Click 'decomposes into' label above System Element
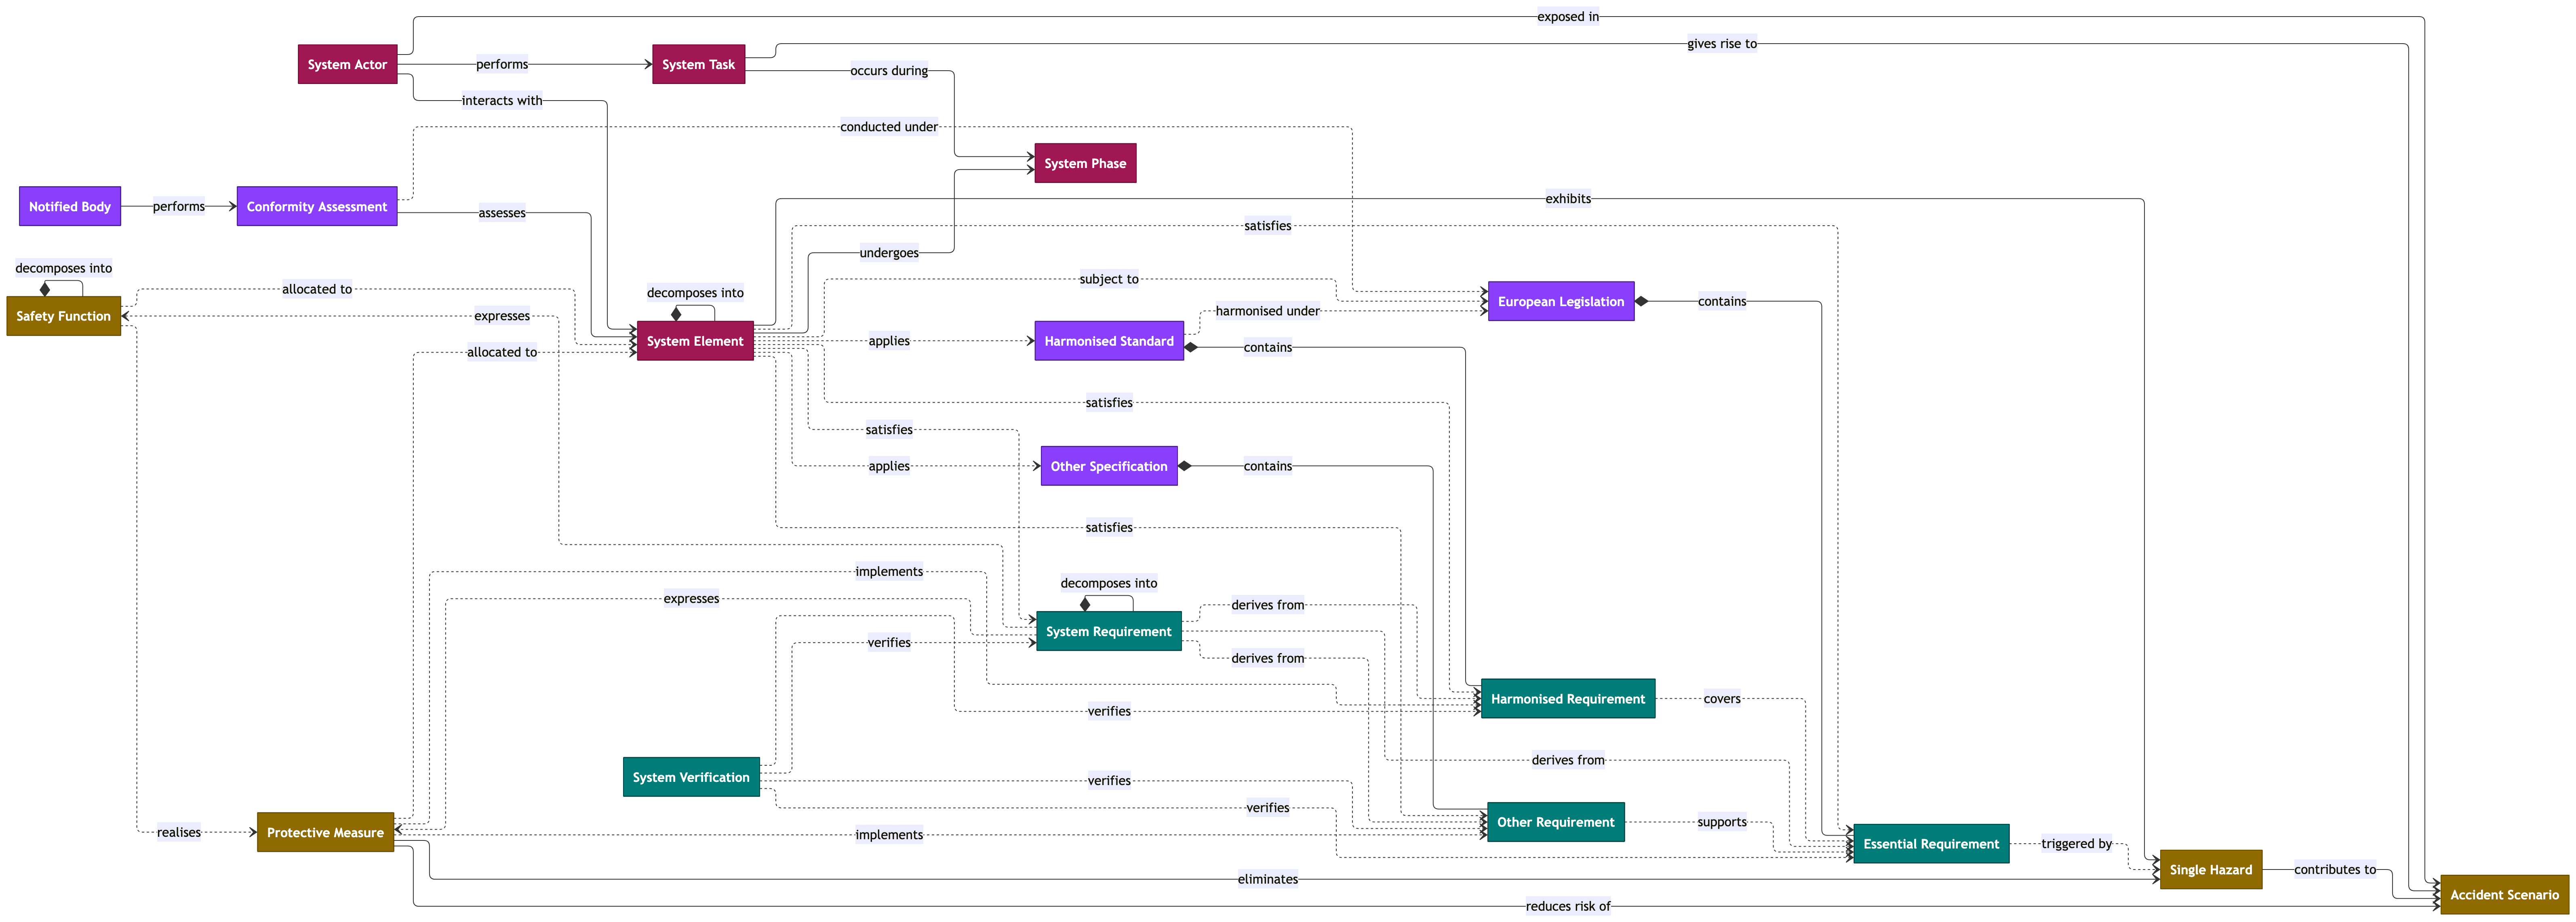 695,294
